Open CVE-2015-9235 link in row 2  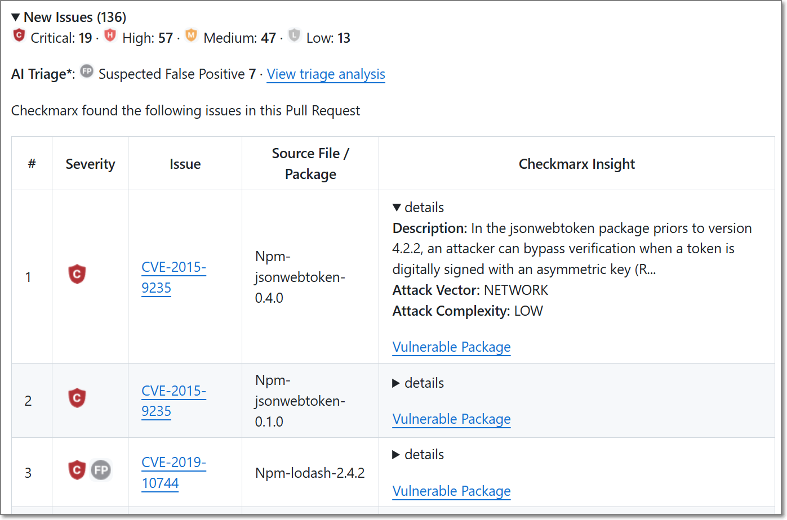pyautogui.click(x=174, y=401)
